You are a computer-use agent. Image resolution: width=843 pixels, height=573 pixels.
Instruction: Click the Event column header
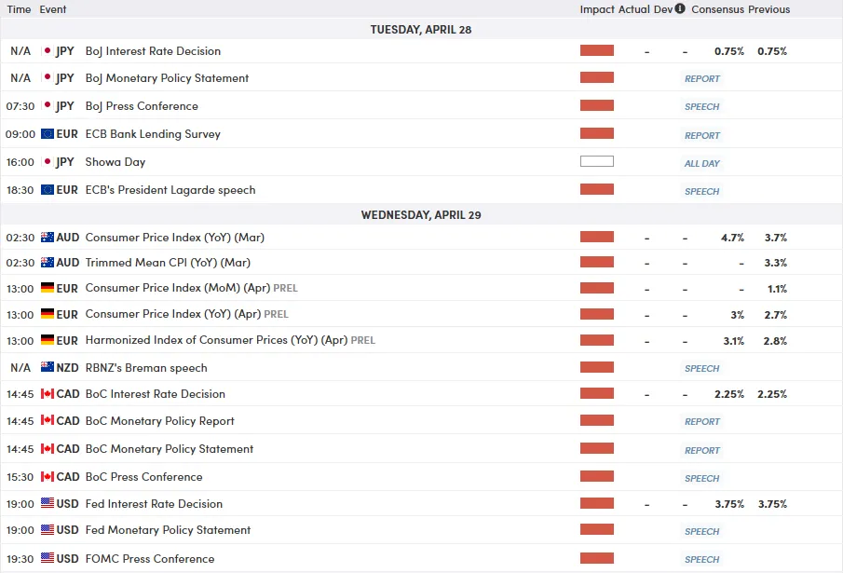tap(53, 9)
